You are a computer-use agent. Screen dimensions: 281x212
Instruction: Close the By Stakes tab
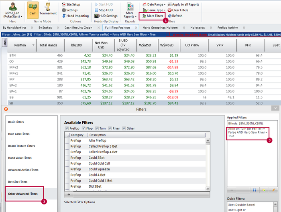coord(58,28)
